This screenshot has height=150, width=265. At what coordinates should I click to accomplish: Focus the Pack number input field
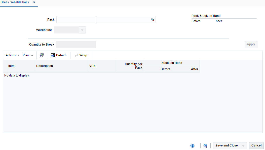pyautogui.click(x=76, y=20)
